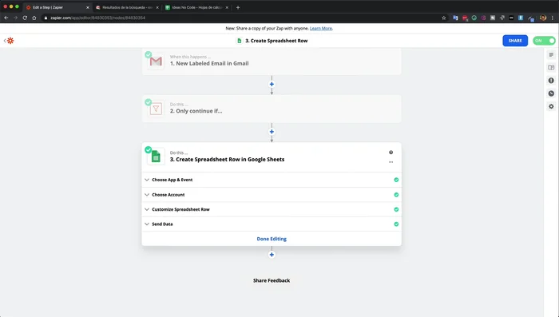This screenshot has height=317, width=559.
Task: Switch to the Resultados de la búsqueda tab
Action: point(126,7)
